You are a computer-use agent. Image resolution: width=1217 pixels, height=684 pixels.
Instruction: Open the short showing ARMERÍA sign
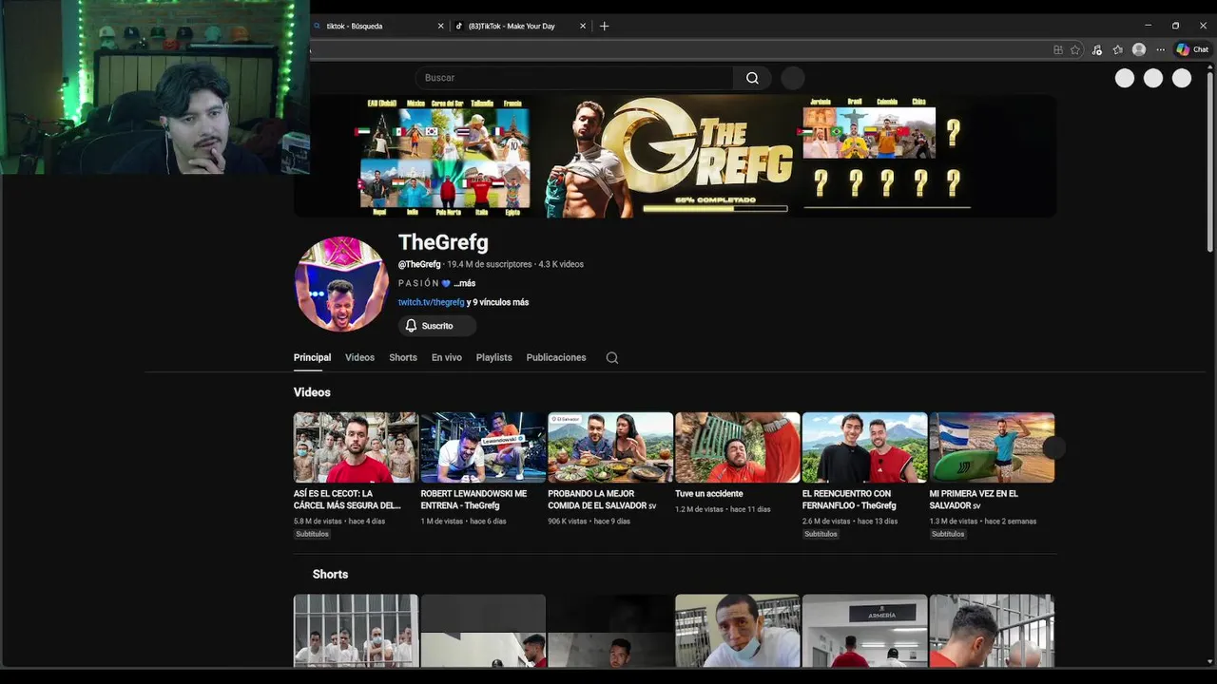(865, 631)
